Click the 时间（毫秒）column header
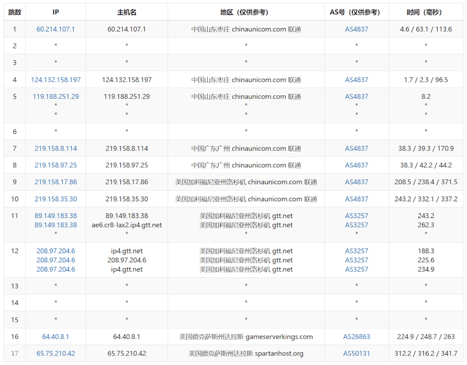The height and width of the screenshot is (365, 467). pyautogui.click(x=426, y=12)
